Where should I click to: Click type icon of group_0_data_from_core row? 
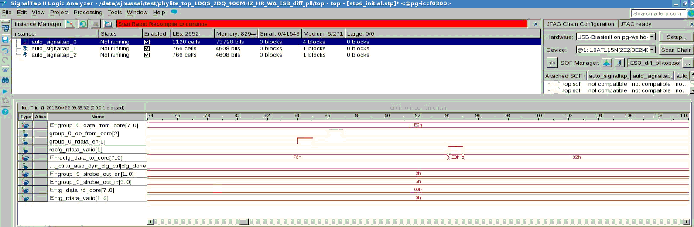point(26,125)
